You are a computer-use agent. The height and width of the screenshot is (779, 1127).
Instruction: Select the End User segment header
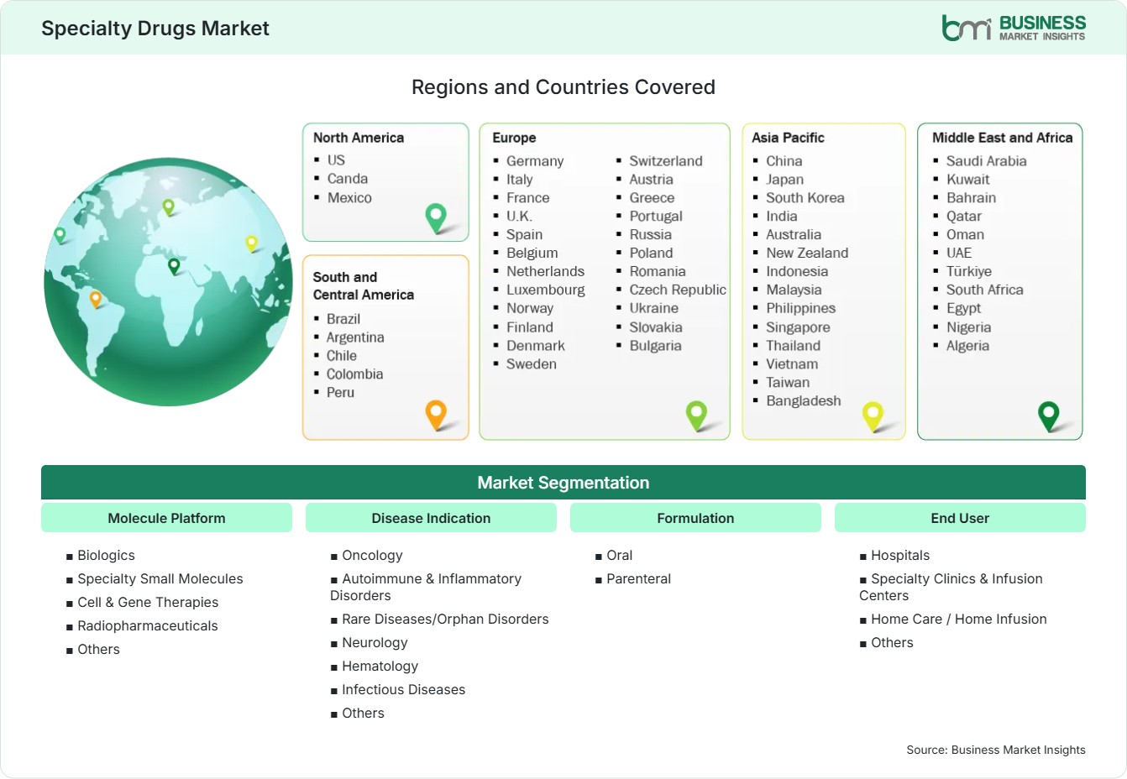pos(960,518)
